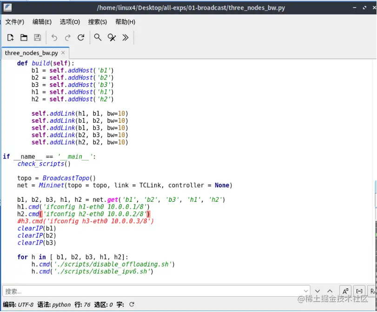Viewport: 377px width, 312px height.
Task: Click the self.addLink(b2, b3, bw=10) line
Action: (79, 135)
